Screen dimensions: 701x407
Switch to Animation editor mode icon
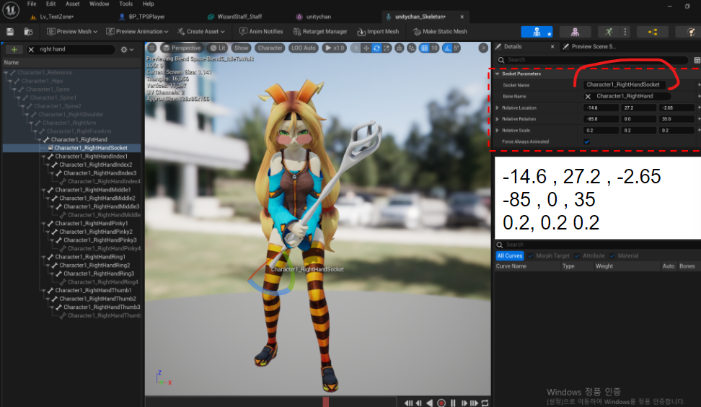click(609, 32)
